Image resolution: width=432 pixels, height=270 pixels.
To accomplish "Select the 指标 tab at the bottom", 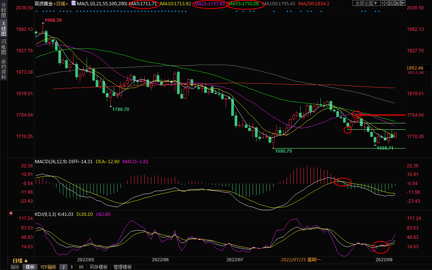I will tap(15, 267).
